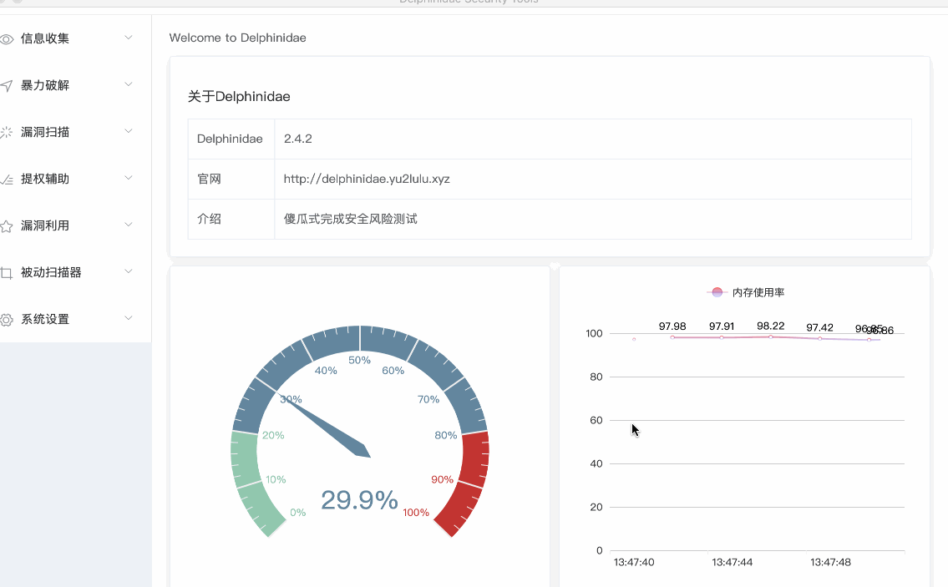Click the star icon beside 漏洞利用
The image size is (948, 587).
7,226
